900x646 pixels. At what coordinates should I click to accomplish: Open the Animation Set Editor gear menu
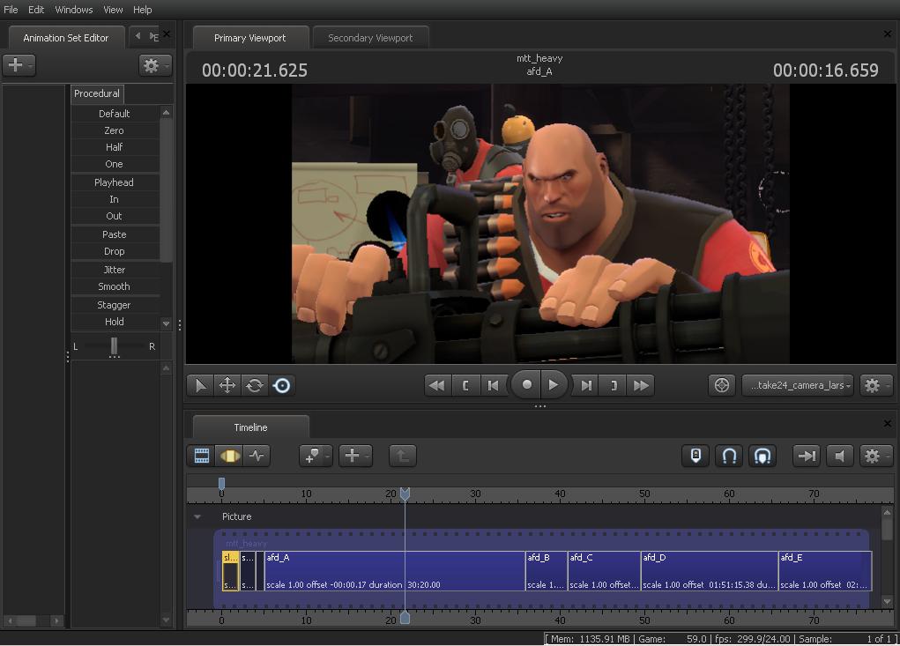click(153, 65)
